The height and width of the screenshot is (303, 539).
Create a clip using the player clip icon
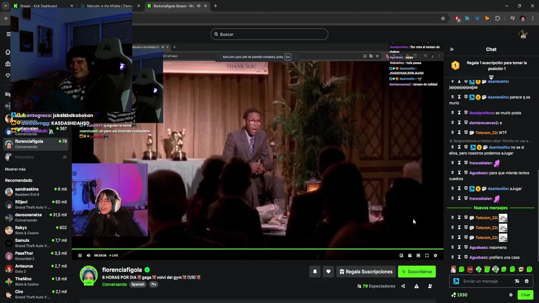(410, 255)
